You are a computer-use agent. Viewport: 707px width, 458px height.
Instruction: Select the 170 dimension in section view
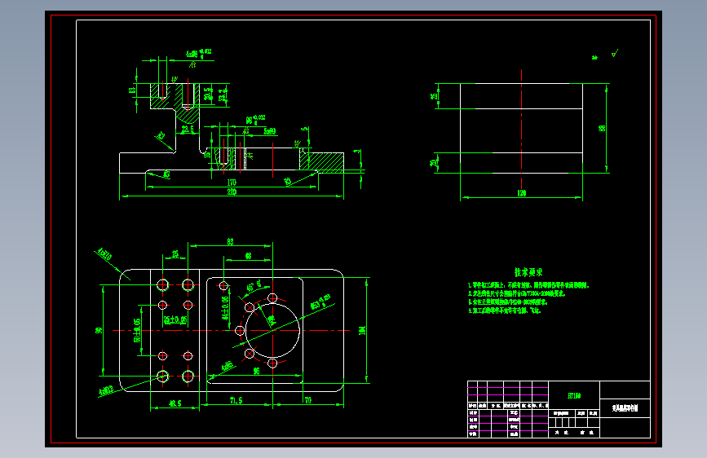click(x=232, y=183)
